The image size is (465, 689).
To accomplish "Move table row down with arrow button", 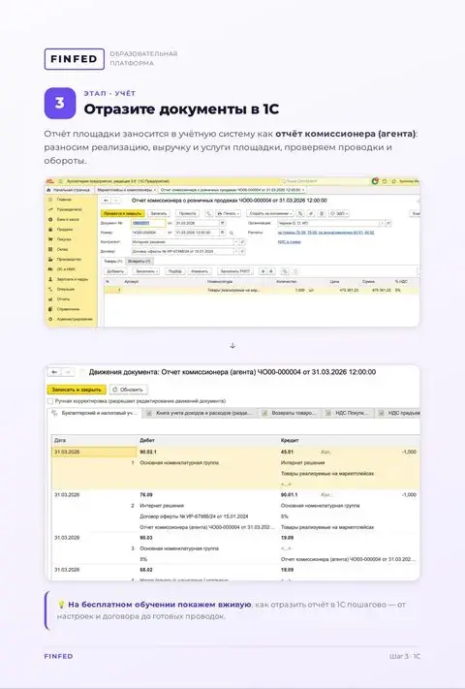I will pos(271,271).
